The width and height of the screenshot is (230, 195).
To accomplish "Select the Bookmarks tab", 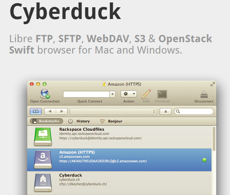I will 46,121.
